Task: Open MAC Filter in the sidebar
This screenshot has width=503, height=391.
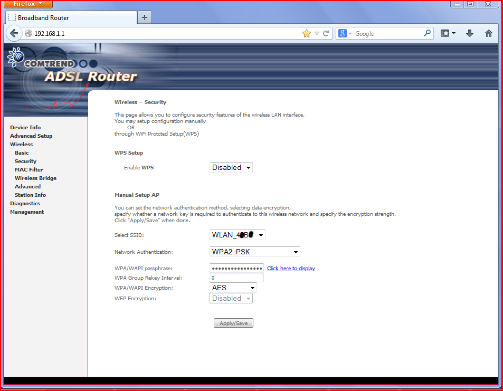Action: point(29,170)
